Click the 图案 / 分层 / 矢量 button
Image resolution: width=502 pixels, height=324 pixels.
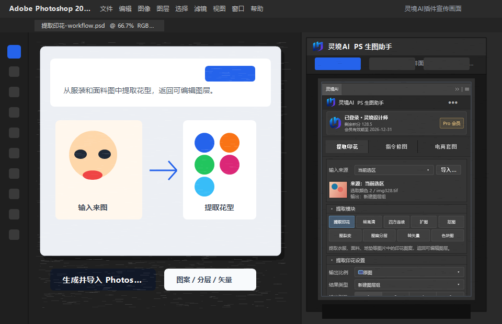[210, 280]
